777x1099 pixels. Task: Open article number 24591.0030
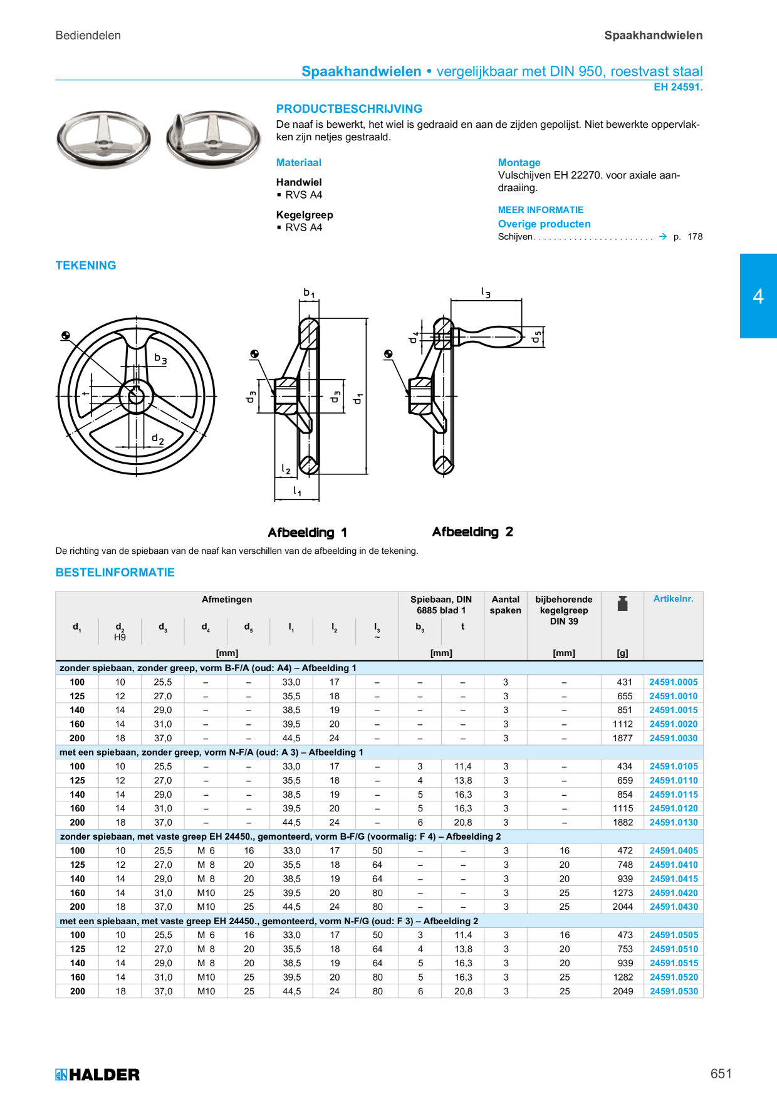pyautogui.click(x=673, y=738)
